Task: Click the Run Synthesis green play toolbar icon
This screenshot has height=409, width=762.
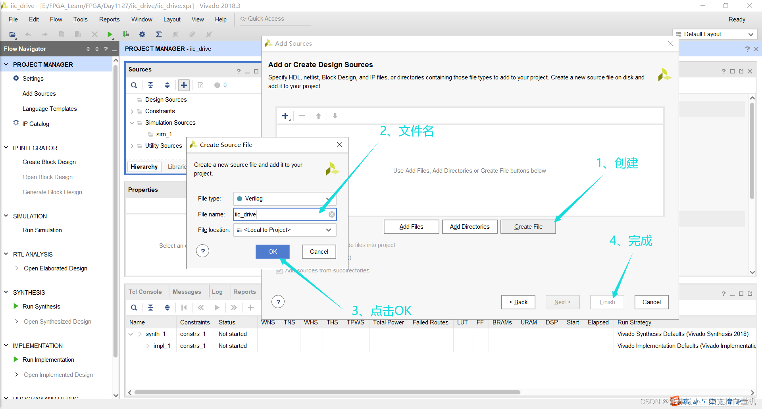Action: click(x=110, y=35)
